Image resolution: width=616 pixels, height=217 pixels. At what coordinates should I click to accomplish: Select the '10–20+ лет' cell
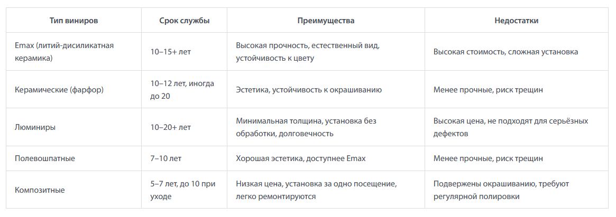coord(184,127)
